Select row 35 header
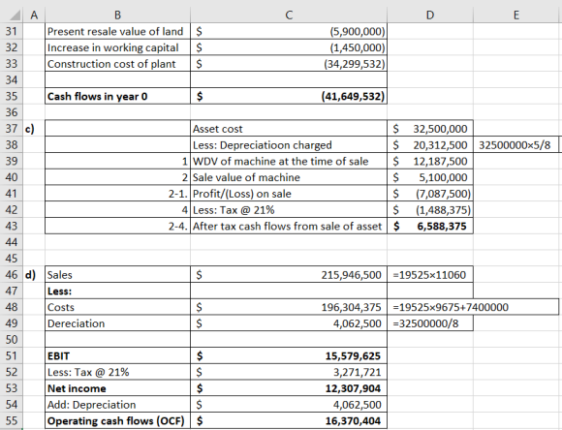Screen dimensions: 562x430 (12, 97)
